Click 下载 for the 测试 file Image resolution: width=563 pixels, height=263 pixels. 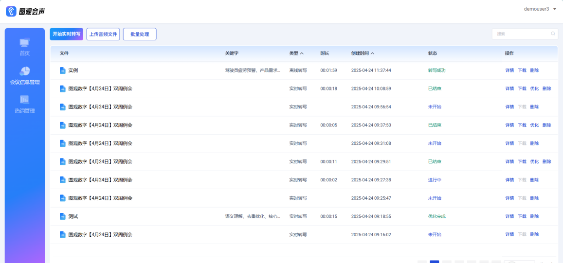[x=522, y=216]
